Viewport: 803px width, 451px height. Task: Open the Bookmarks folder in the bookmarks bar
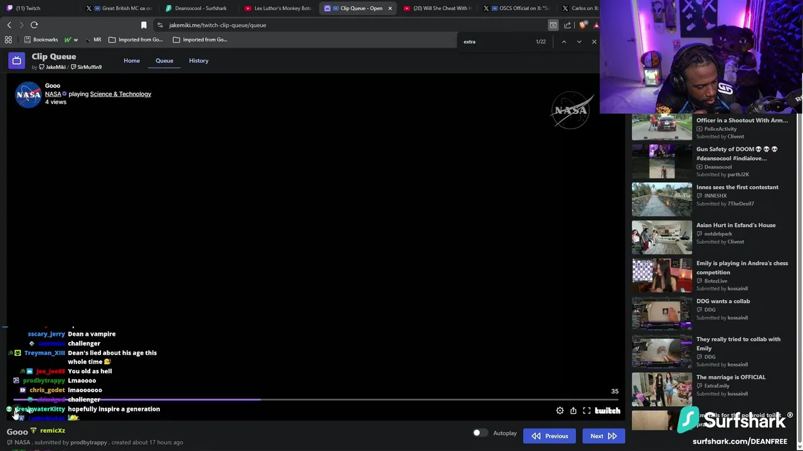40,39
